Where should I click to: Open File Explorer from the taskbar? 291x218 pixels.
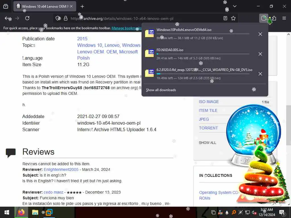tap(35, 212)
